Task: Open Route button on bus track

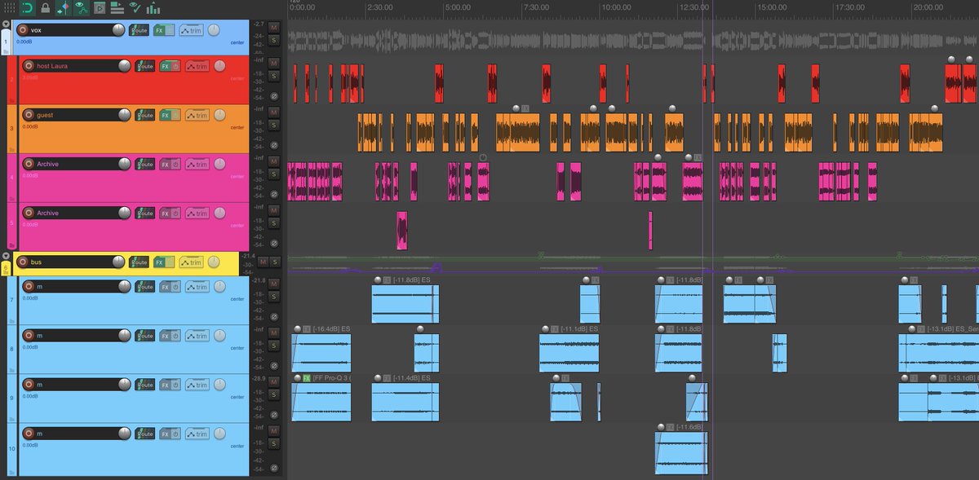Action: click(140, 262)
